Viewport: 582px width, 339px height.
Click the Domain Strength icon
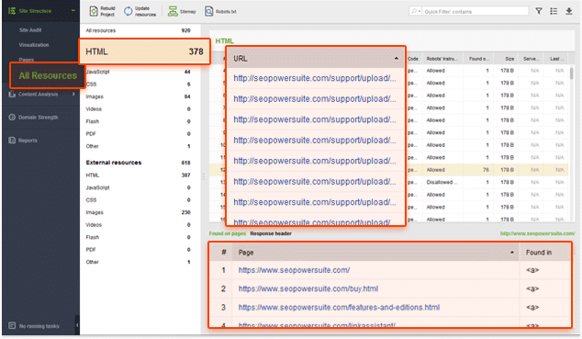click(12, 118)
